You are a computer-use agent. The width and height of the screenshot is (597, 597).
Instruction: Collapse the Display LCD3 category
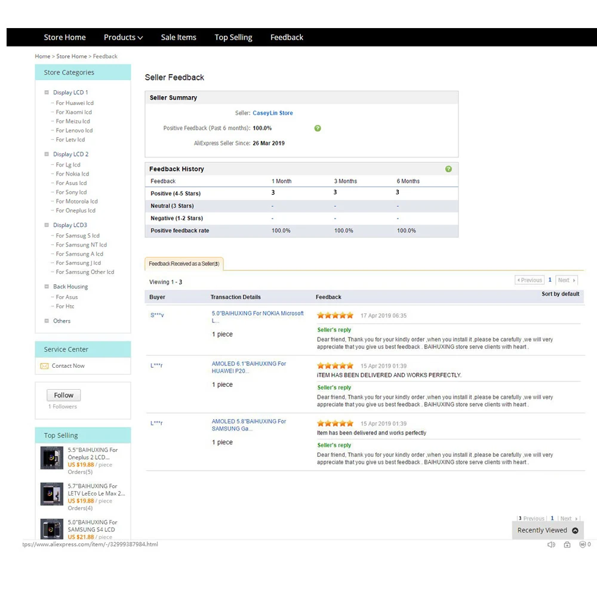pos(47,225)
